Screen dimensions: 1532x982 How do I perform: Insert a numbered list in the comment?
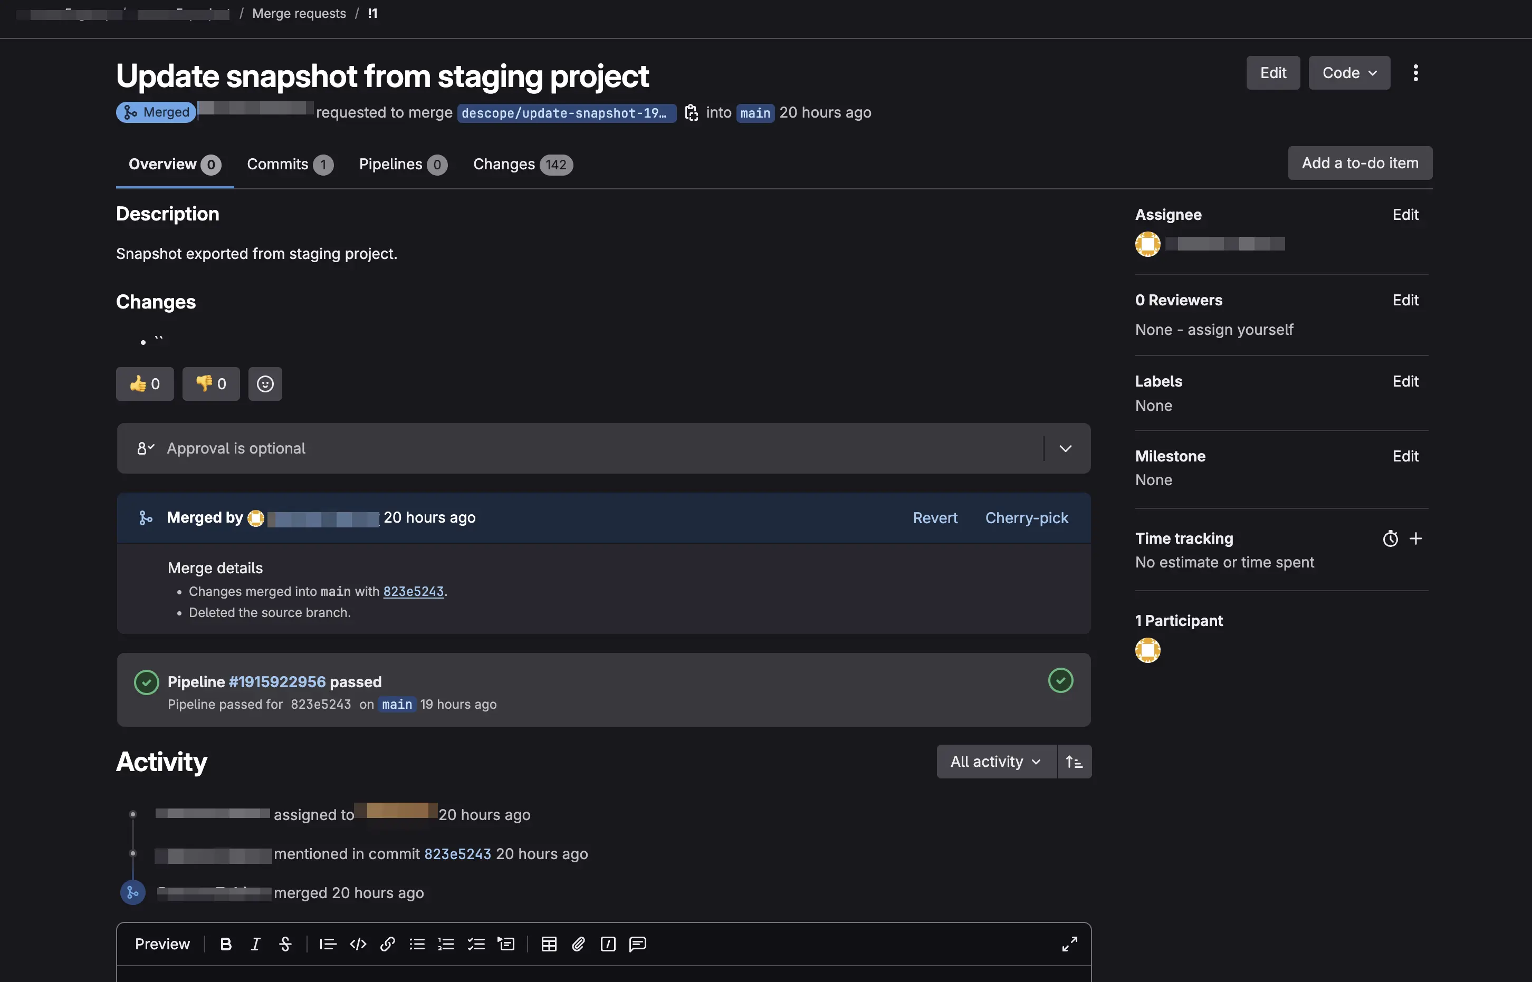point(446,945)
